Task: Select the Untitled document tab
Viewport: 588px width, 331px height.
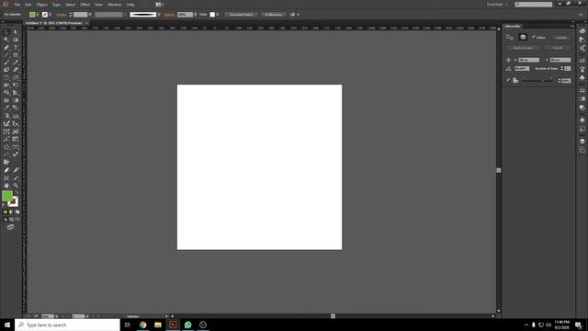Action: (x=53, y=23)
